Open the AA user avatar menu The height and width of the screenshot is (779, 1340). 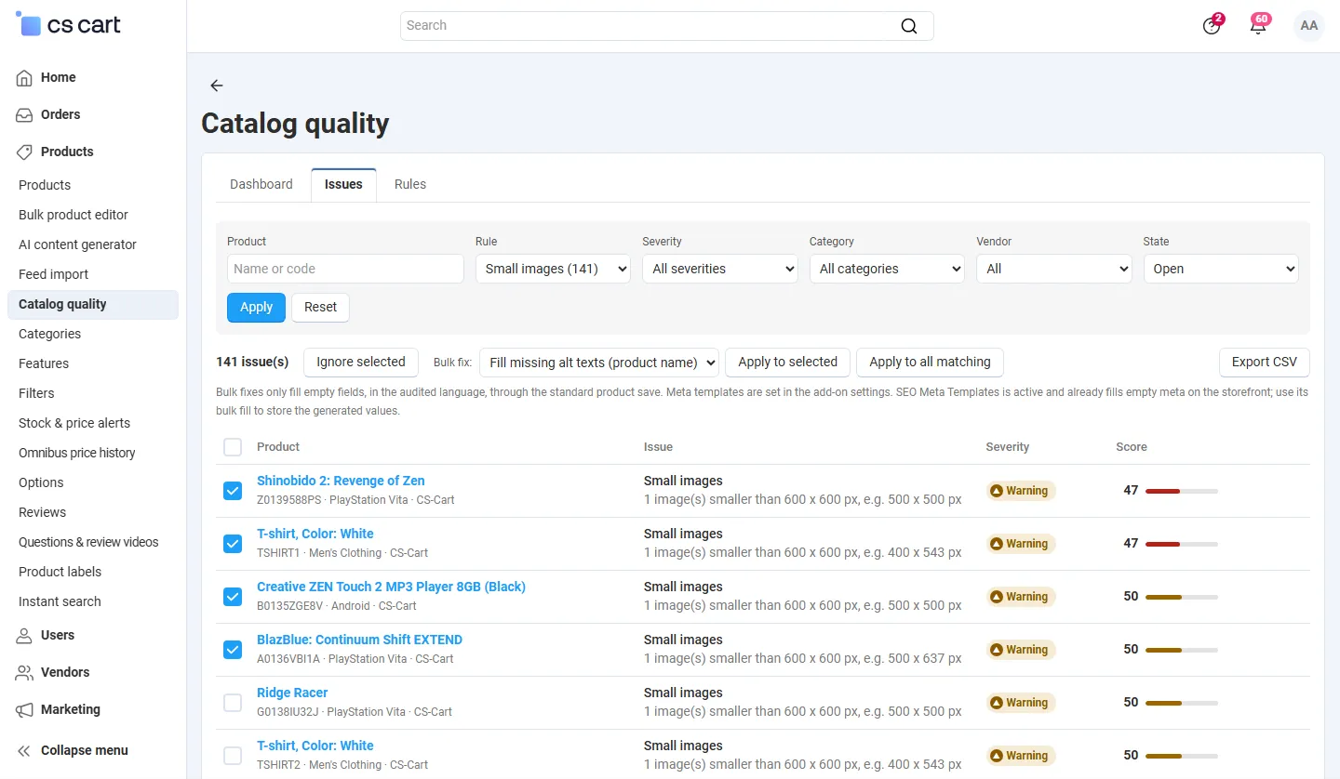pyautogui.click(x=1309, y=26)
